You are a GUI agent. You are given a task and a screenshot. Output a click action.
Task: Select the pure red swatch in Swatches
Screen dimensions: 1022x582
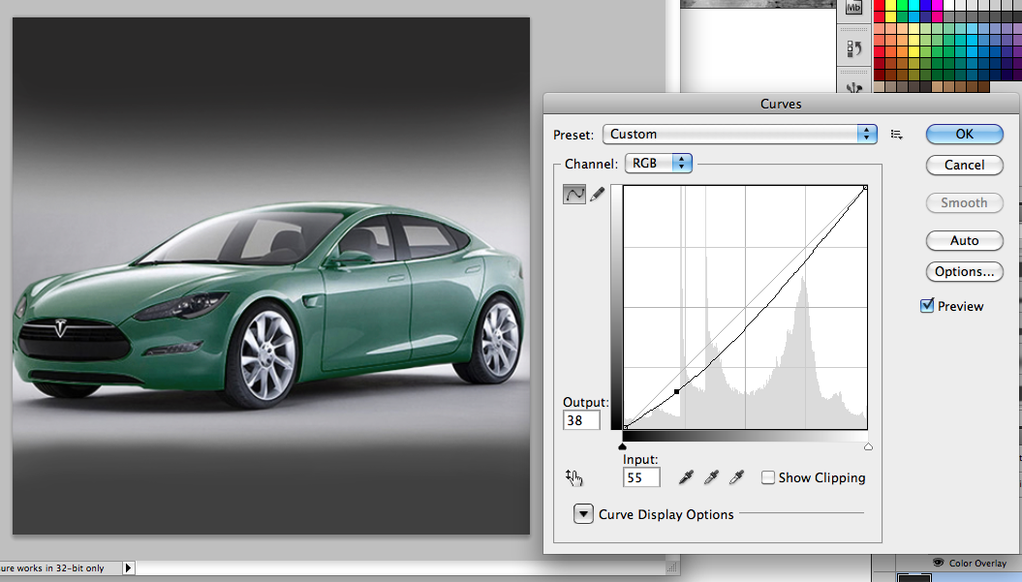pos(880,7)
